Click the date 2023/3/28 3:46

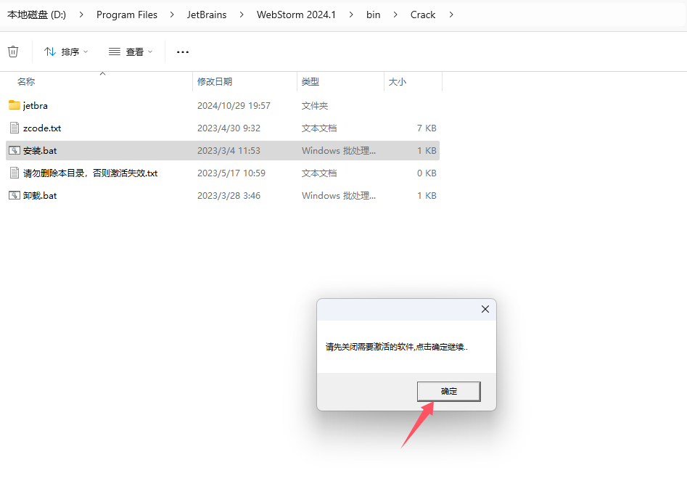tap(229, 196)
